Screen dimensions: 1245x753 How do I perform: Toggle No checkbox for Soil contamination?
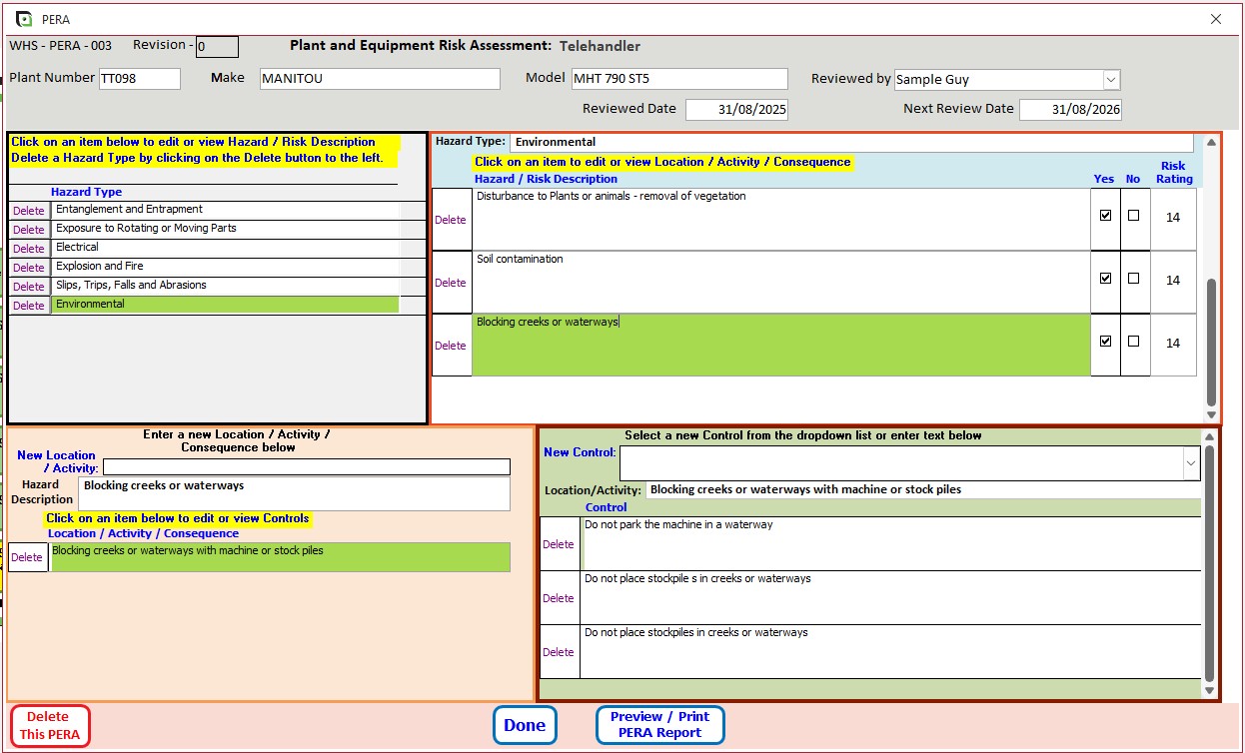1133,279
